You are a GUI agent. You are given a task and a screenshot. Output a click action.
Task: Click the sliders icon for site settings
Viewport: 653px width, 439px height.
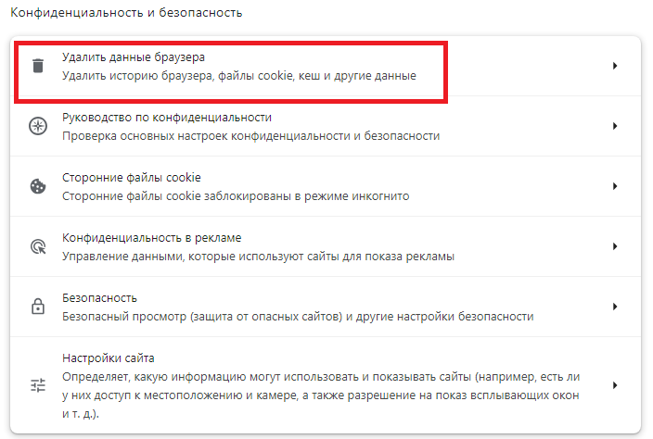[x=38, y=385]
